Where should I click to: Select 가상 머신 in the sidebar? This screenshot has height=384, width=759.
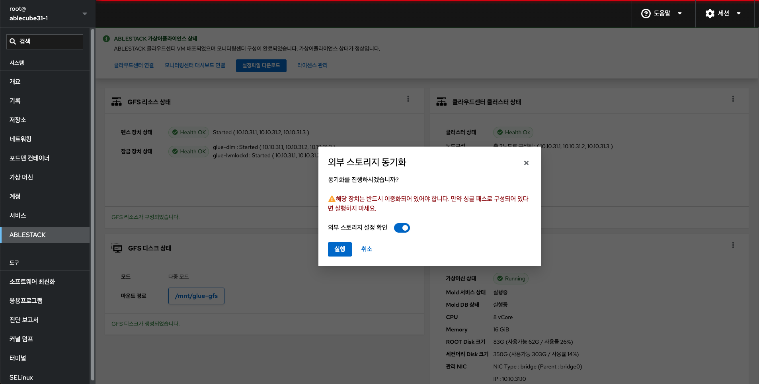pyautogui.click(x=21, y=177)
